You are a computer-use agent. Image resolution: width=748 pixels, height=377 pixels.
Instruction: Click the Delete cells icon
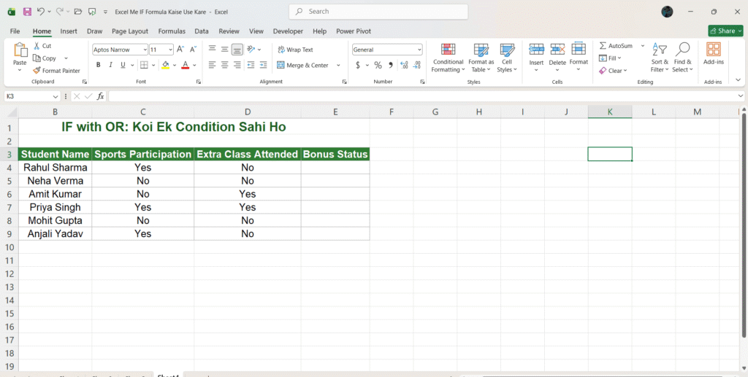[557, 49]
